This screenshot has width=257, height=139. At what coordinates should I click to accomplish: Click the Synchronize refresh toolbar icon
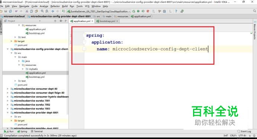click(x=10, y=11)
